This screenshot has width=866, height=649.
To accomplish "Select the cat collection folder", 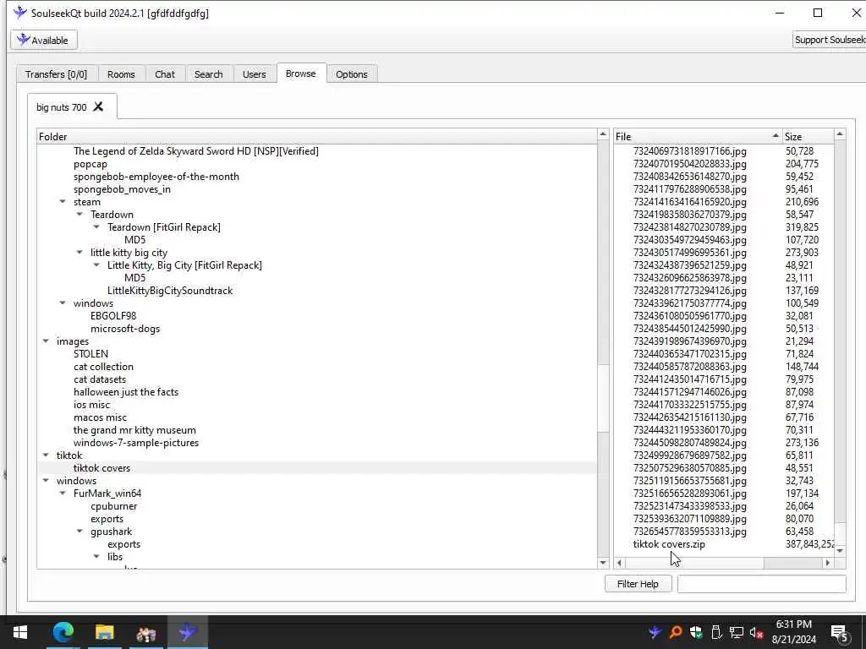I will [x=103, y=367].
